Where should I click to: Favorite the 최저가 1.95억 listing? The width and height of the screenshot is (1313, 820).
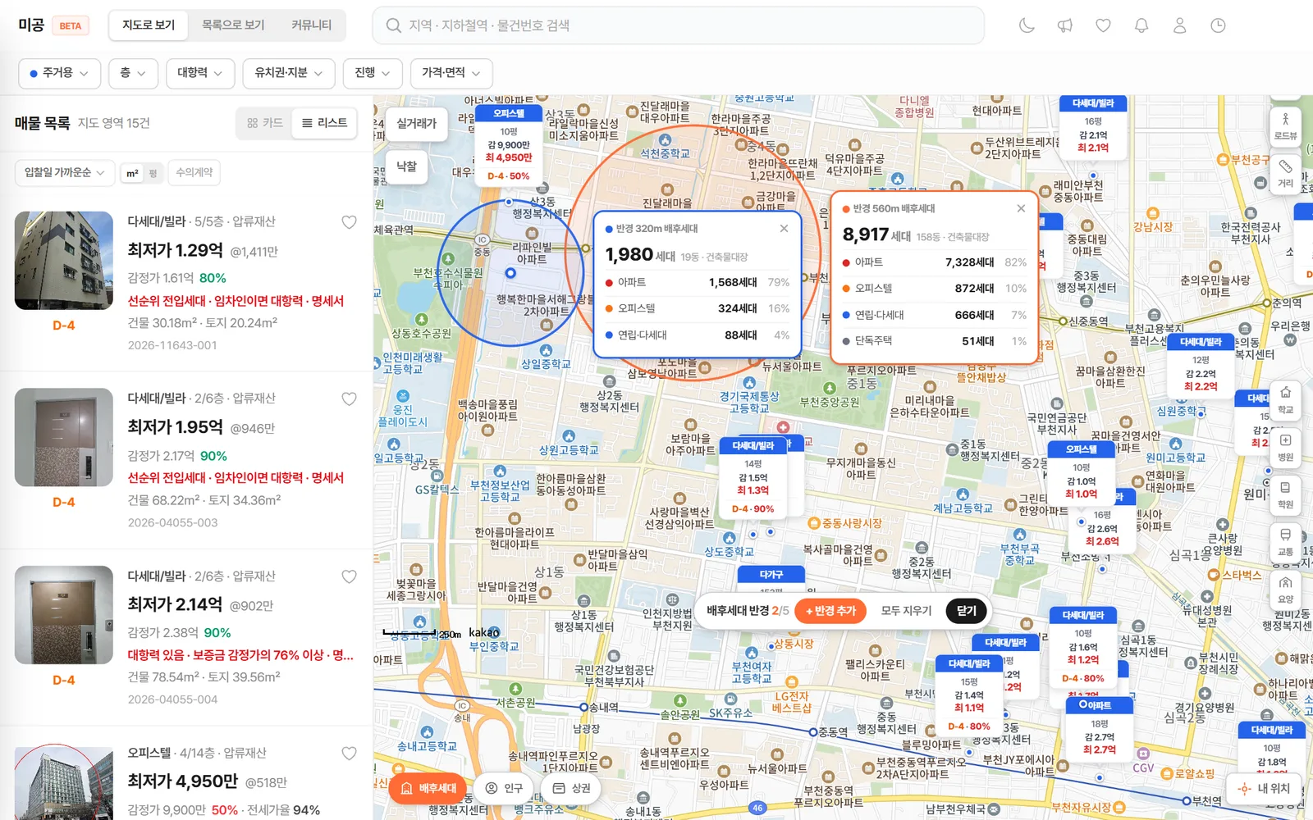[349, 399]
